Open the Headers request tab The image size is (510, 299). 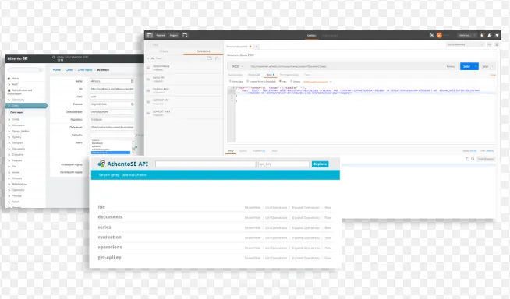(254, 75)
